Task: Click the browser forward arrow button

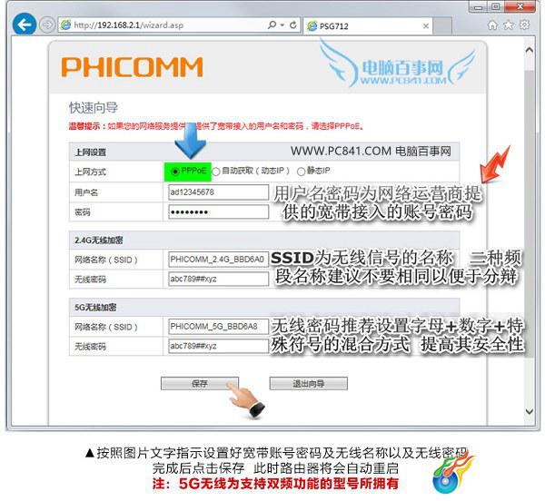Action: [47, 25]
